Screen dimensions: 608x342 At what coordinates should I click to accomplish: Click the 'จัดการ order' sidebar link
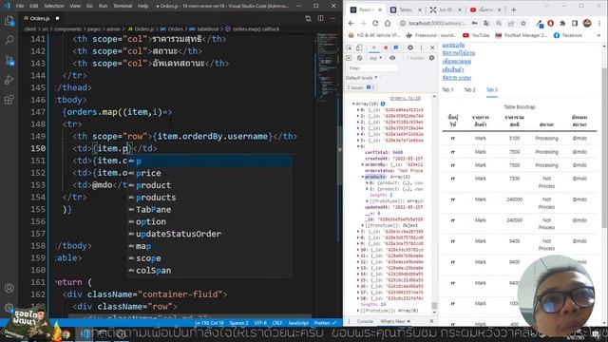click(x=457, y=78)
